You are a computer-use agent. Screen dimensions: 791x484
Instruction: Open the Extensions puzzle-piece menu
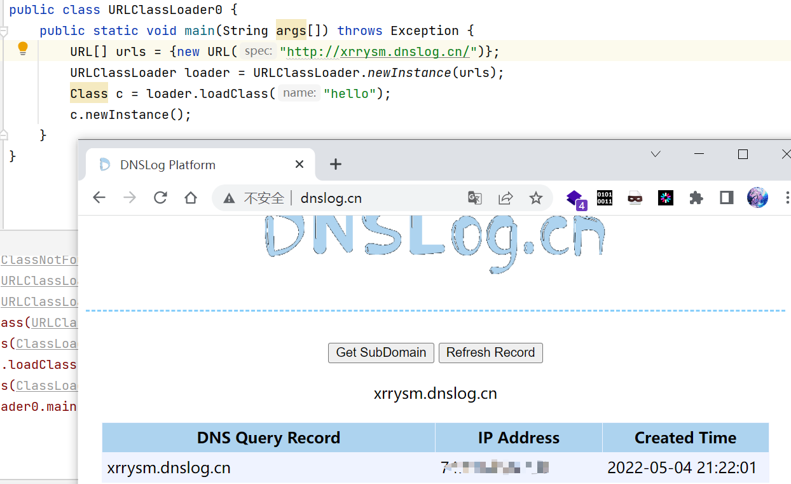696,198
